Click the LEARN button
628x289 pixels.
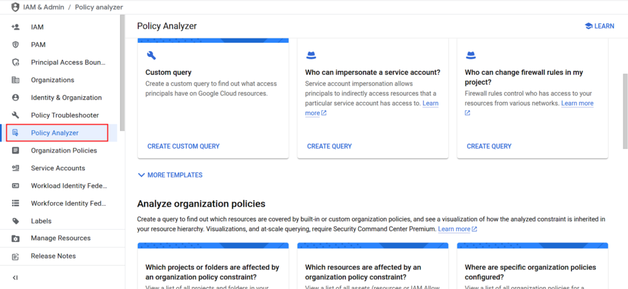[x=599, y=26]
